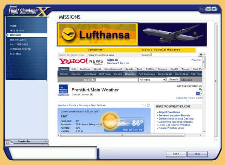Select Learning Center in sidebar
The height and width of the screenshot is (165, 225).
[x=20, y=49]
